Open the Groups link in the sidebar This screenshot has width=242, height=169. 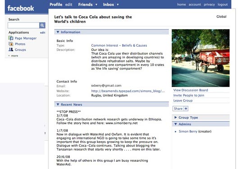coord(20,50)
